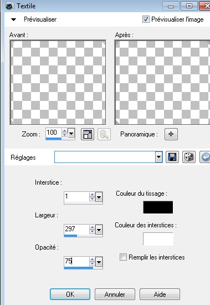Click inside the Opacité value field showing 75

coord(76,261)
